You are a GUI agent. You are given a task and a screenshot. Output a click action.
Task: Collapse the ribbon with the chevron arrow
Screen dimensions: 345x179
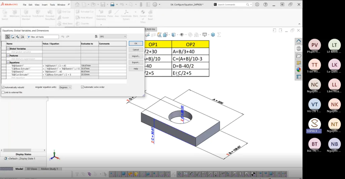[299, 24]
